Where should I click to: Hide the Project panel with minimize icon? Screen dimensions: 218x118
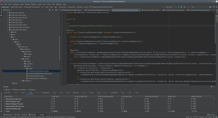click(59, 10)
